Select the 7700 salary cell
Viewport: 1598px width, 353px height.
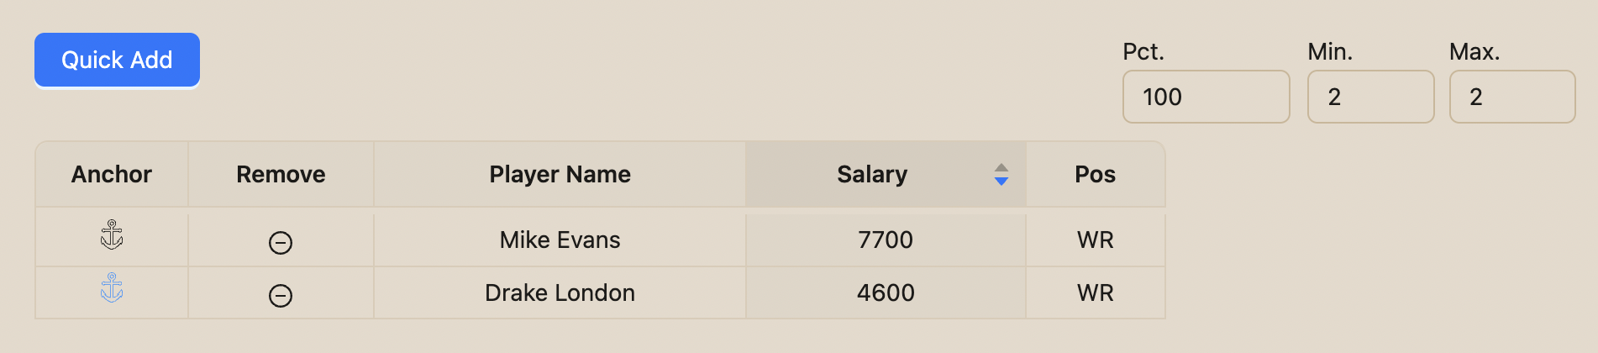click(886, 240)
